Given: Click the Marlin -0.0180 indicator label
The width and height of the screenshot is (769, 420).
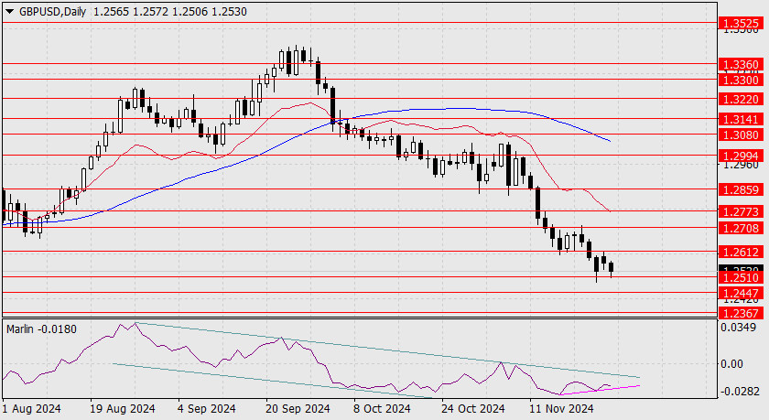Looking at the screenshot, I should (x=41, y=328).
